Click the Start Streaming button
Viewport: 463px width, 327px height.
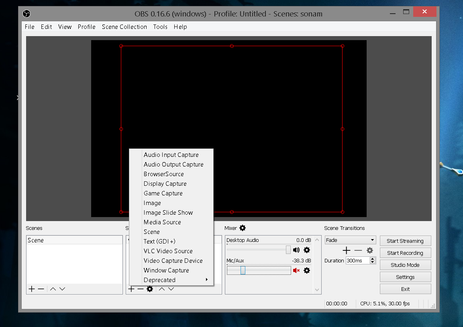pyautogui.click(x=405, y=241)
